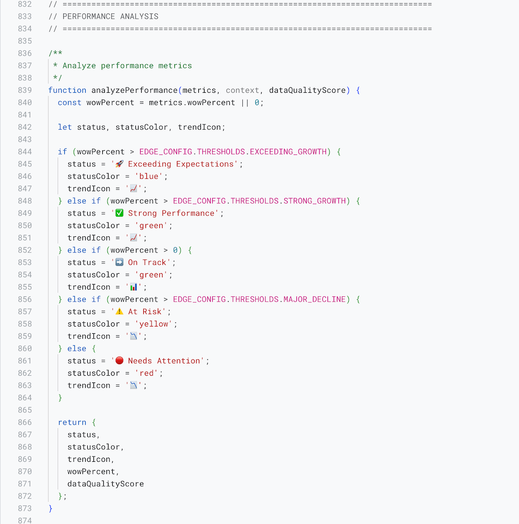Click the 'else' keyword on line 860

[x=77, y=348]
